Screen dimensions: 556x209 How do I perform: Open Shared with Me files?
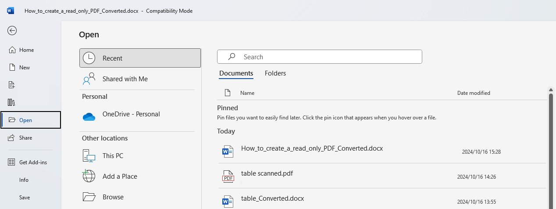(140, 79)
